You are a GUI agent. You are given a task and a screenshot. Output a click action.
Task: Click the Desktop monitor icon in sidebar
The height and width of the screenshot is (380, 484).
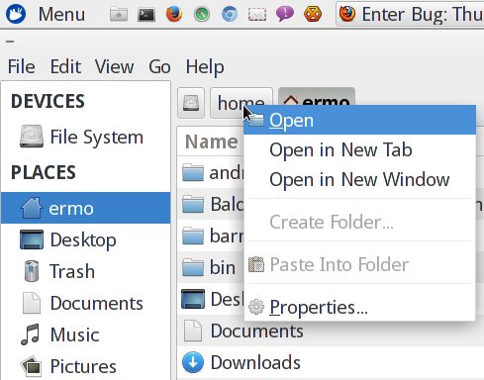[32, 239]
